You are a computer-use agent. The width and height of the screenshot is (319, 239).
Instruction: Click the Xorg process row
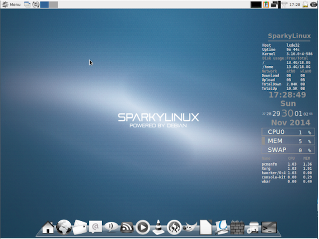click(287, 168)
